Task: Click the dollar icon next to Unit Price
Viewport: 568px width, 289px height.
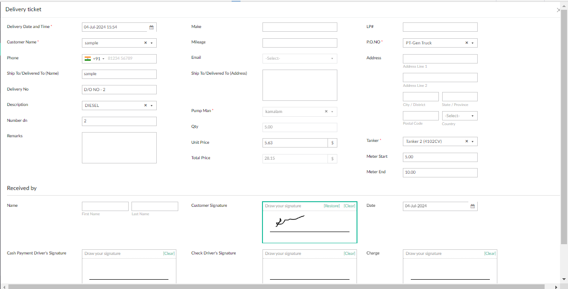Action: [x=332, y=142]
